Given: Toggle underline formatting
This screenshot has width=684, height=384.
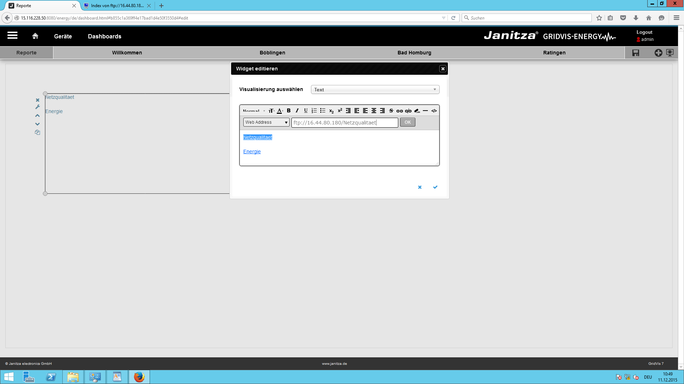Looking at the screenshot, I should coord(306,111).
